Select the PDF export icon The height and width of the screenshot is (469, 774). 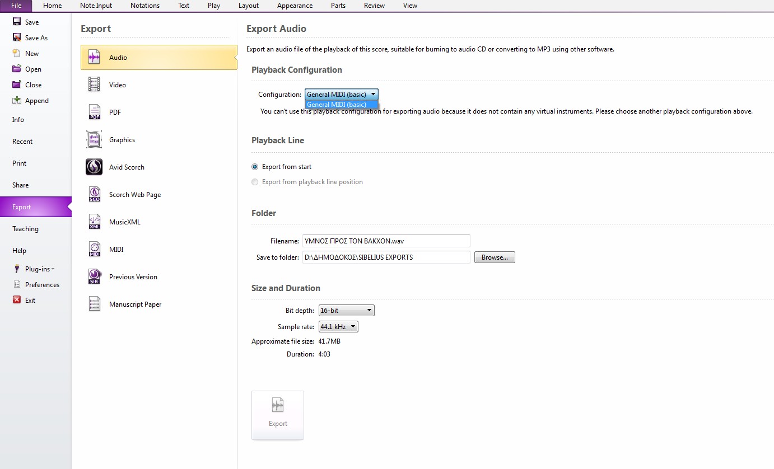[x=94, y=112]
